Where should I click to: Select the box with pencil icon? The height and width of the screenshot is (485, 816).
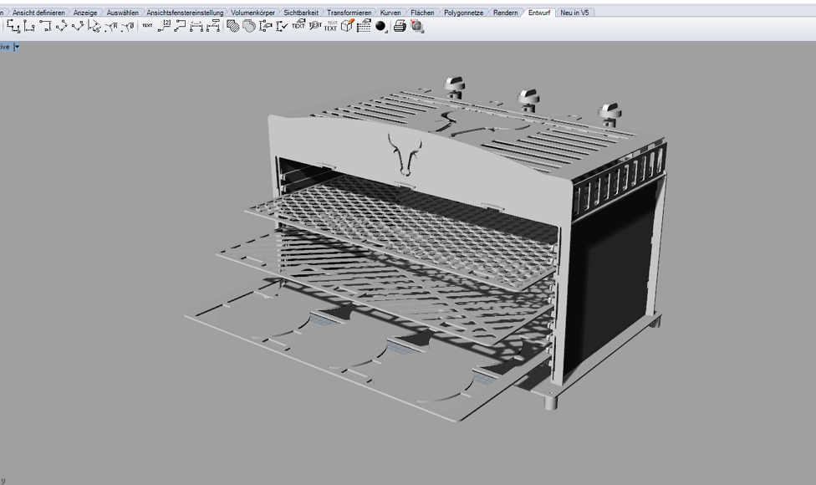347,27
